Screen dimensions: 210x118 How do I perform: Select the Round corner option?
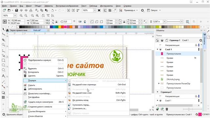coord(92,22)
